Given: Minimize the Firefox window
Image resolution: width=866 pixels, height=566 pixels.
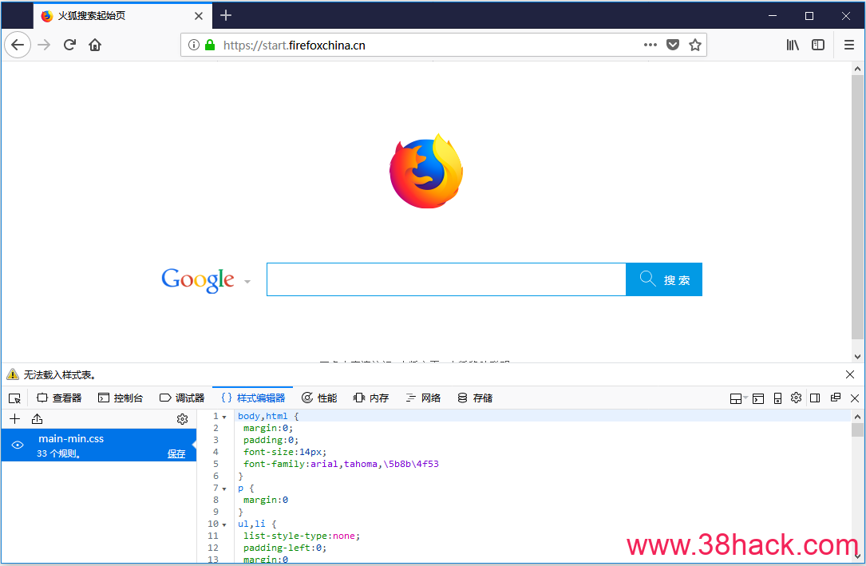Looking at the screenshot, I should [773, 15].
